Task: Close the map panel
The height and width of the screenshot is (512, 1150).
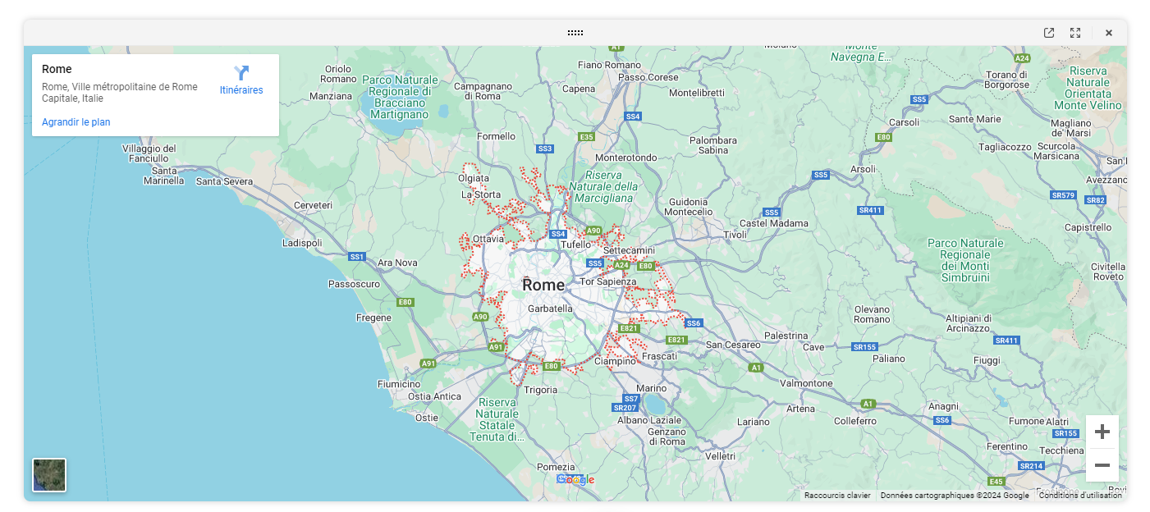Action: click(x=1109, y=33)
